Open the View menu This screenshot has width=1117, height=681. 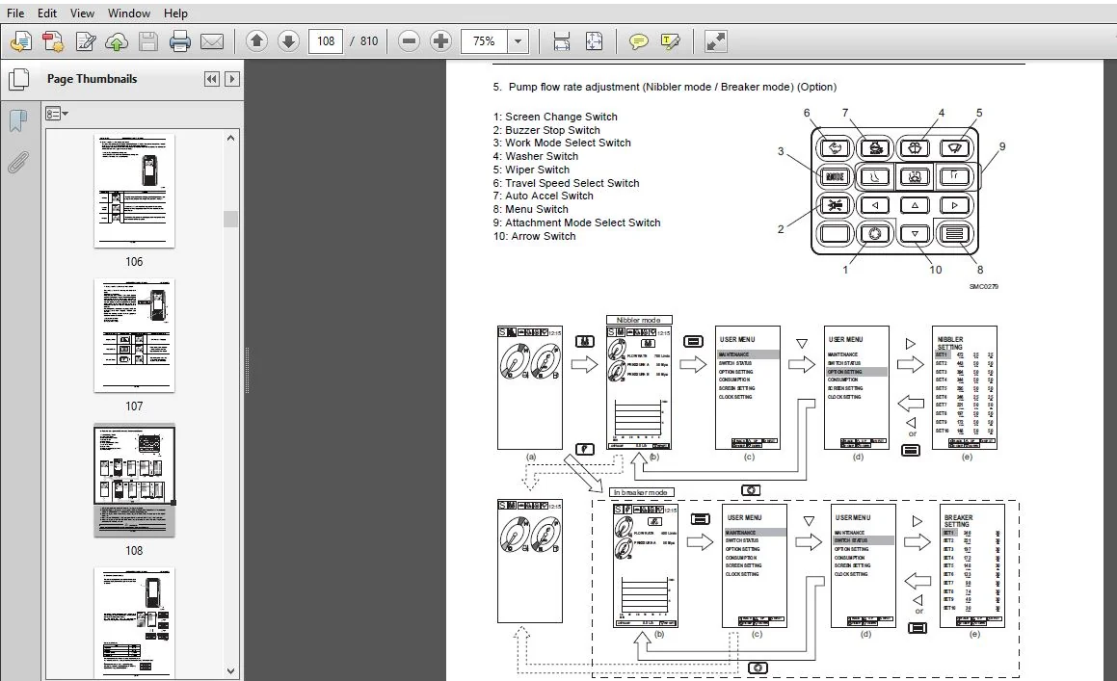(x=82, y=13)
